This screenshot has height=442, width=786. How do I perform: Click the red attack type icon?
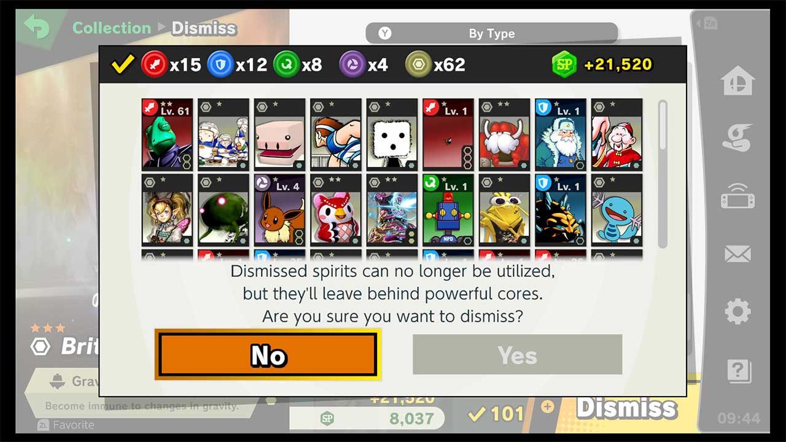tap(154, 64)
